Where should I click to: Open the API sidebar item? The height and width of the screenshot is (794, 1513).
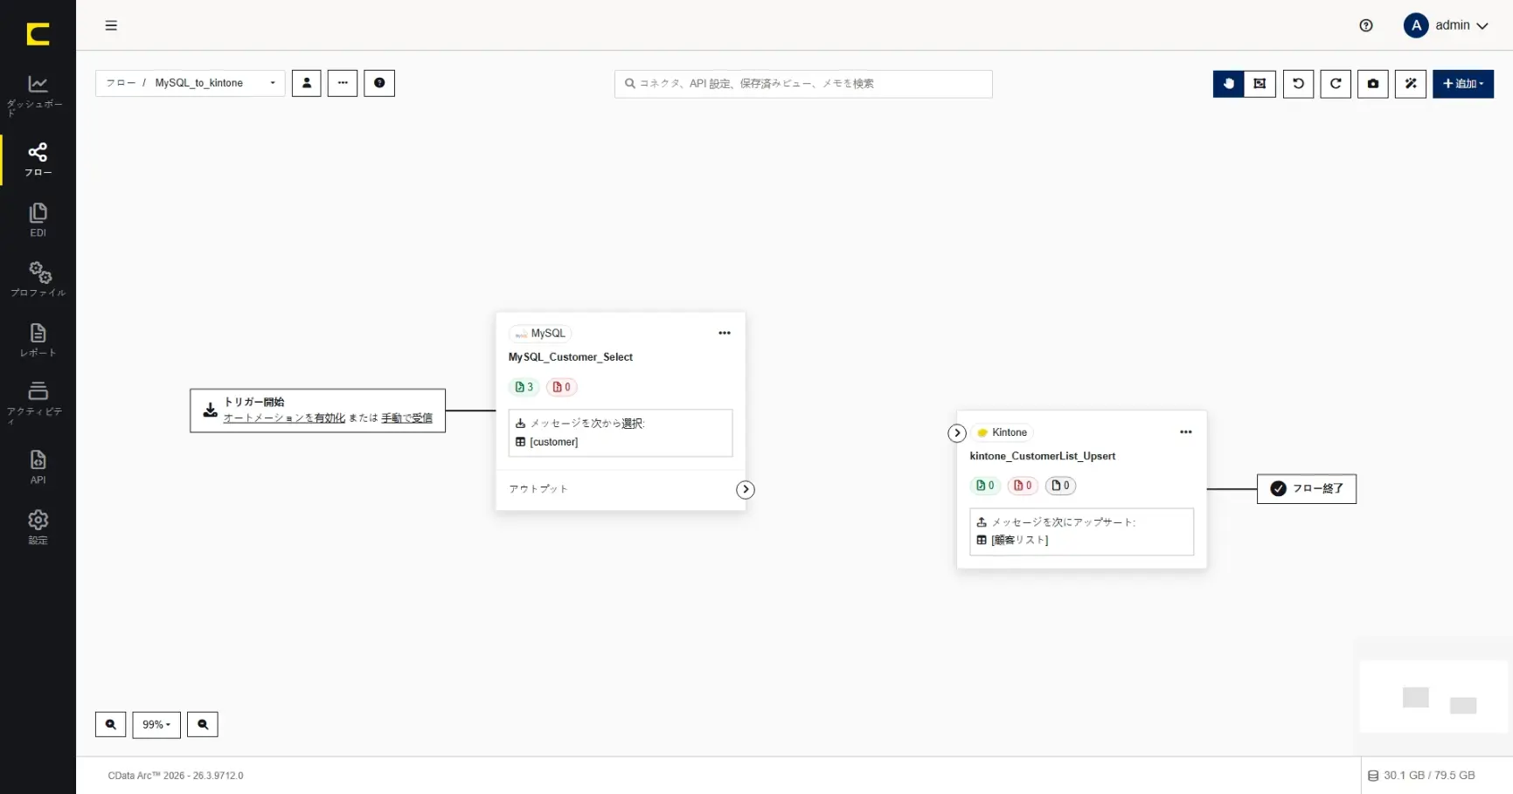tap(38, 466)
